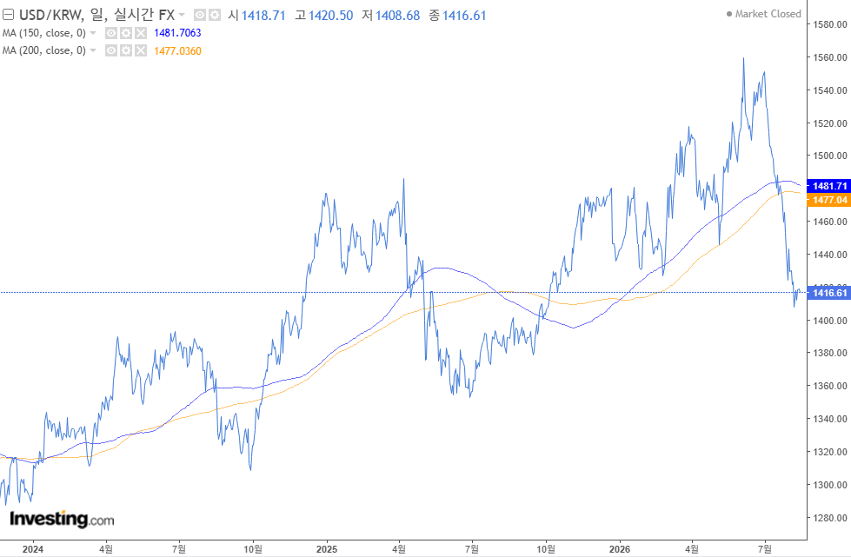This screenshot has height=557, width=851.
Task: Click the MA 150 value 1481.7063
Action: (177, 33)
